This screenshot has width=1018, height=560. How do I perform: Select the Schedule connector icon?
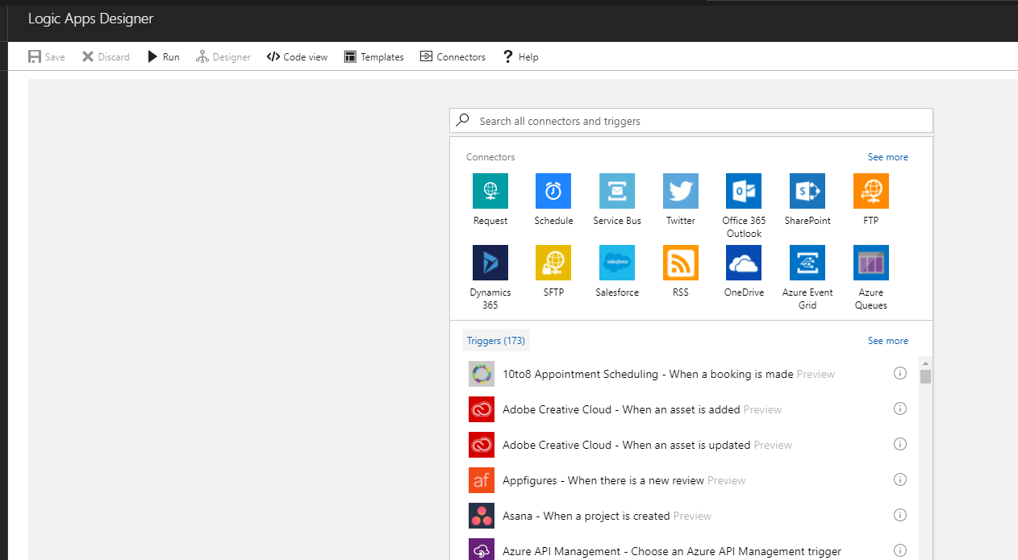point(553,191)
